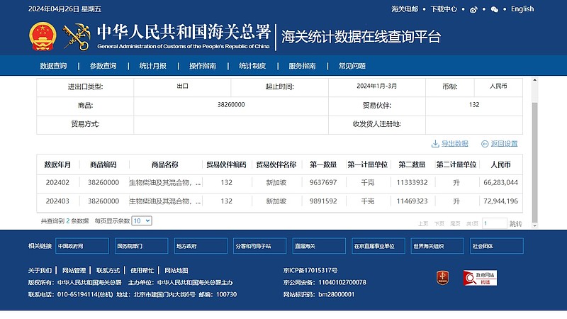This screenshot has width=567, height=319.
Task: Click the 202402 row date cell
Action: tap(57, 183)
